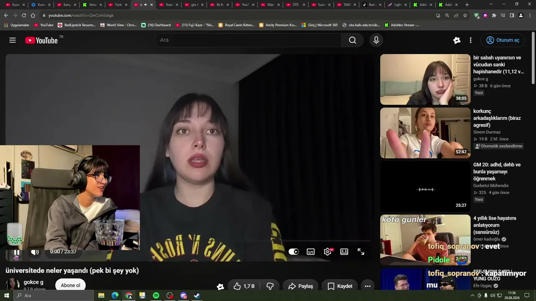The height and width of the screenshot is (301, 536).
Task: Mute the video using the speaker icon
Action: tap(35, 252)
